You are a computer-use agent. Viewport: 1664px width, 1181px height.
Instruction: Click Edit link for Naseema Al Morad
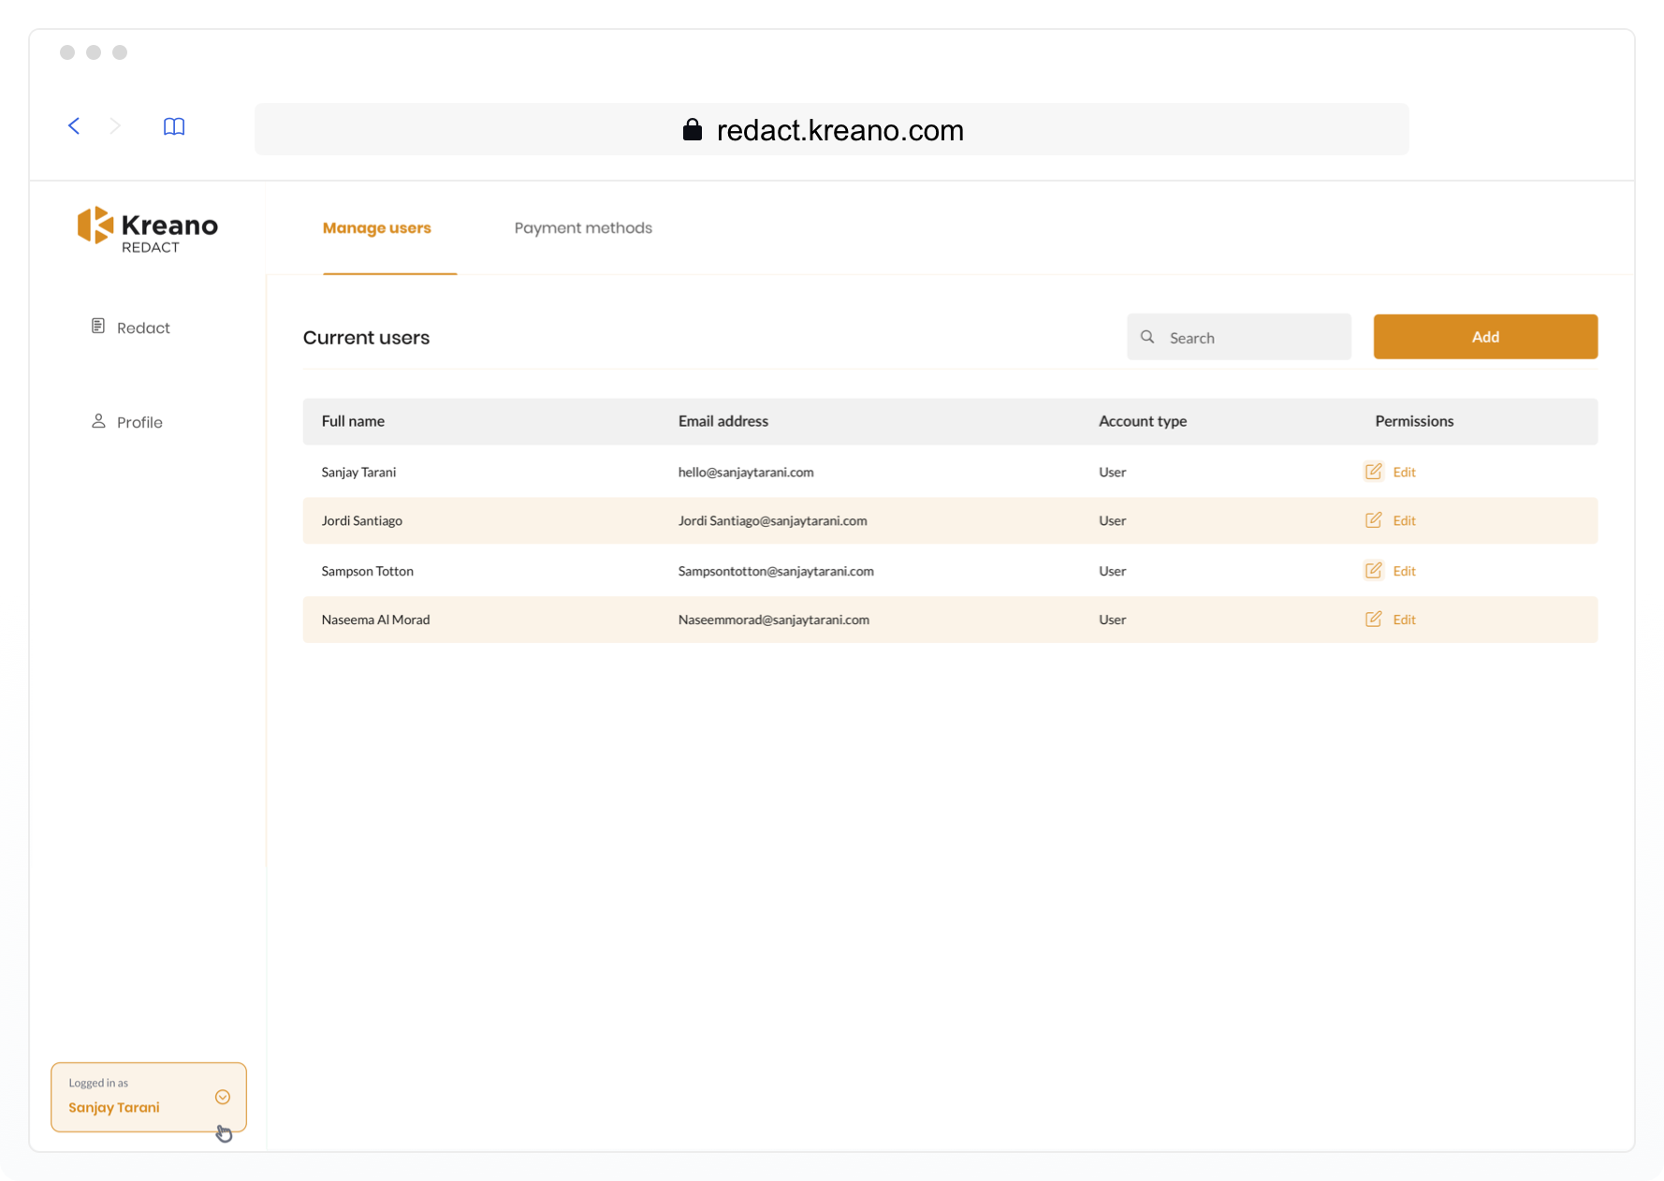click(1404, 620)
